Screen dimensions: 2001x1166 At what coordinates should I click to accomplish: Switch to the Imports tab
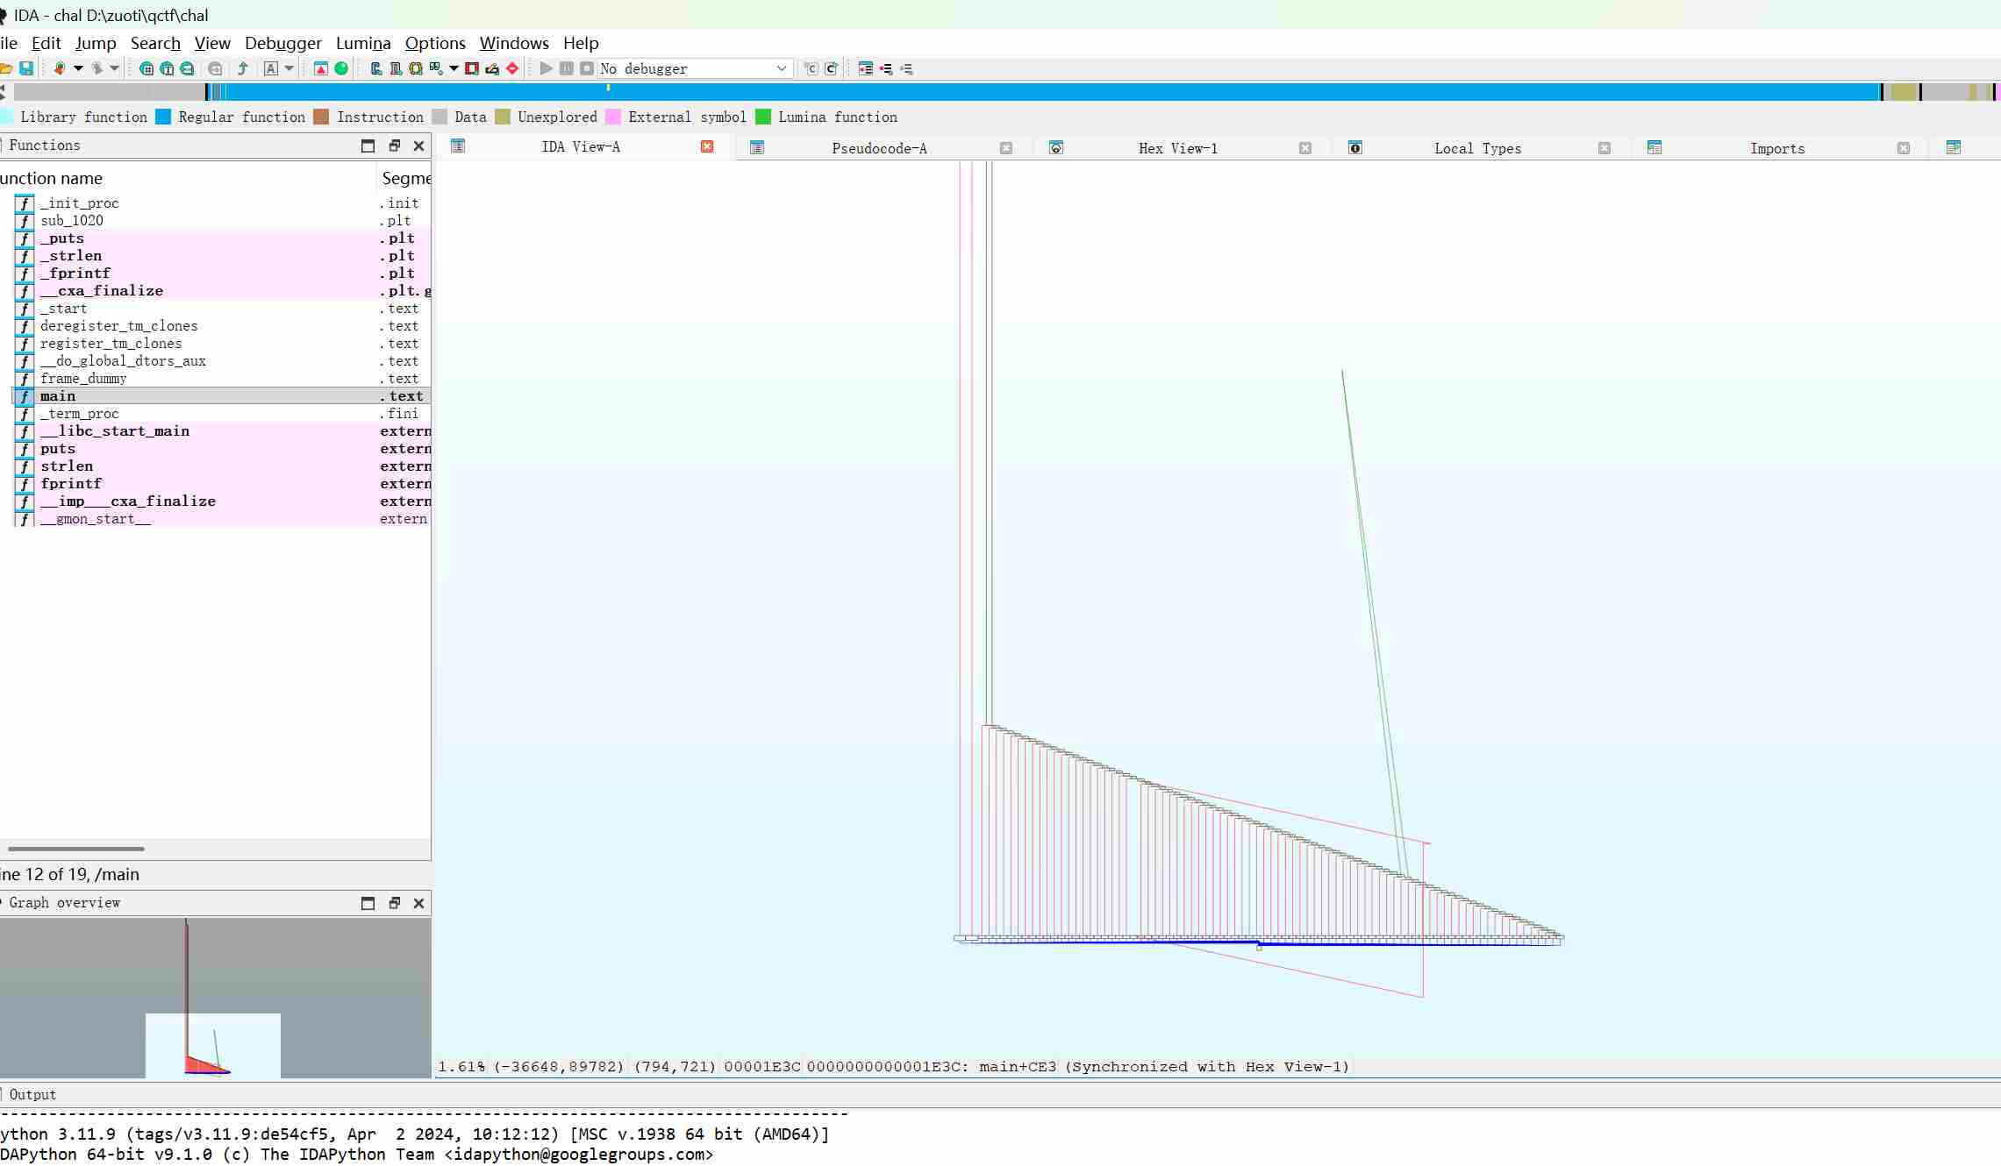coord(1776,148)
